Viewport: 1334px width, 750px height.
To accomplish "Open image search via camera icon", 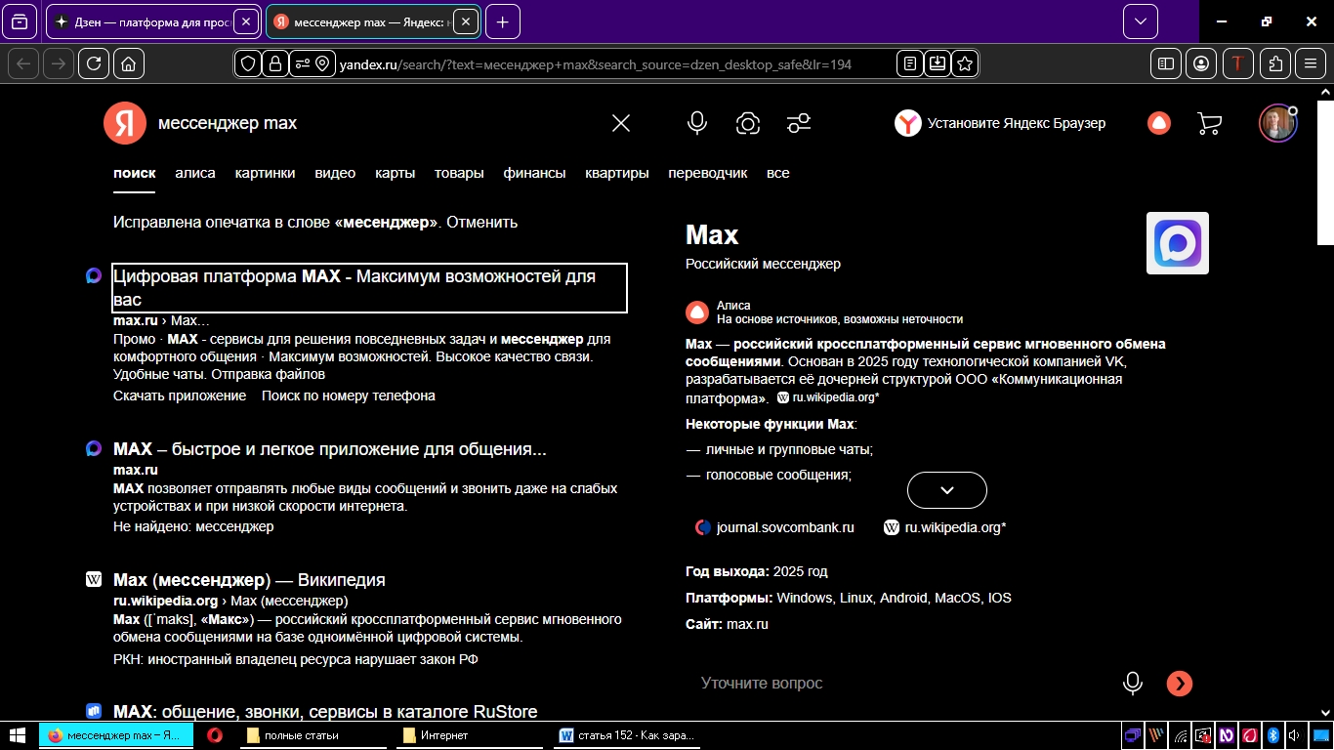I will (x=748, y=123).
